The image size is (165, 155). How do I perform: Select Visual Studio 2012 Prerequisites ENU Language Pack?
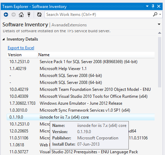[81, 152]
